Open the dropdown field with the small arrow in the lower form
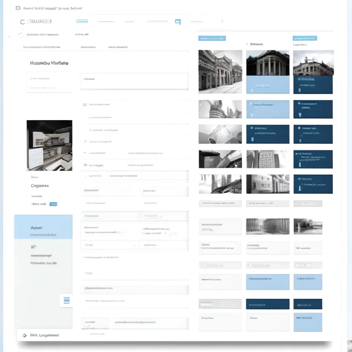 click(110, 245)
